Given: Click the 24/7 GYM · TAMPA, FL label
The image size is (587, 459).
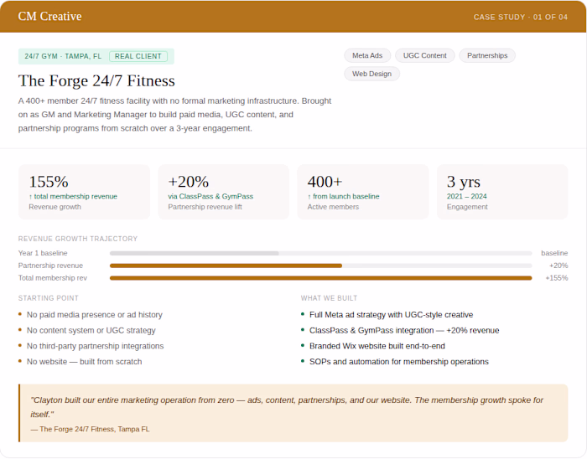Looking at the screenshot, I should pos(63,56).
